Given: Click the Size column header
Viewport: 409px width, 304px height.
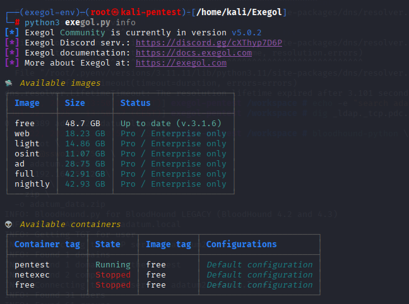Looking at the screenshot, I should point(75,103).
